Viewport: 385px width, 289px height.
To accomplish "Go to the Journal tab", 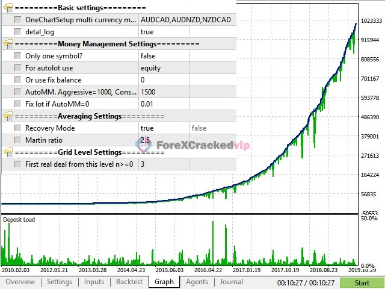I will point(231,282).
